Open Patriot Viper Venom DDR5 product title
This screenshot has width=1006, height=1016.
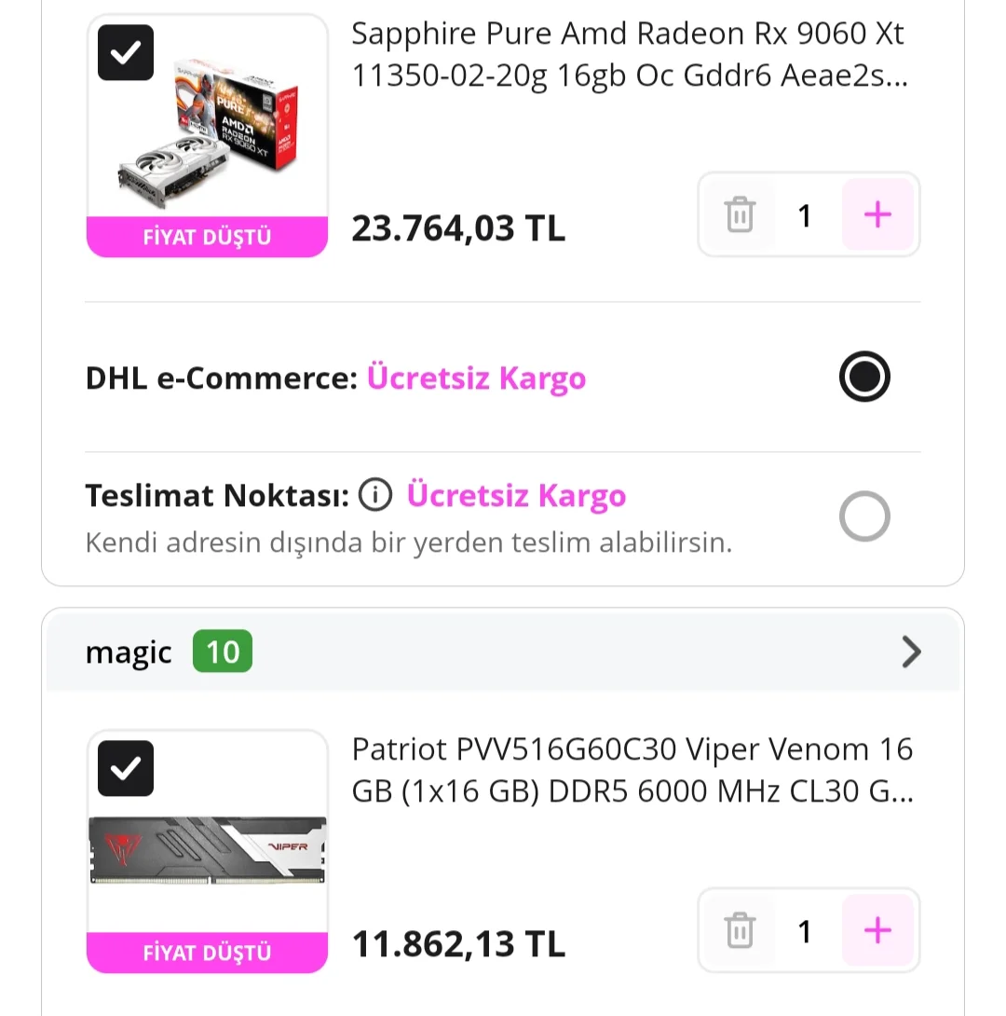click(632, 771)
